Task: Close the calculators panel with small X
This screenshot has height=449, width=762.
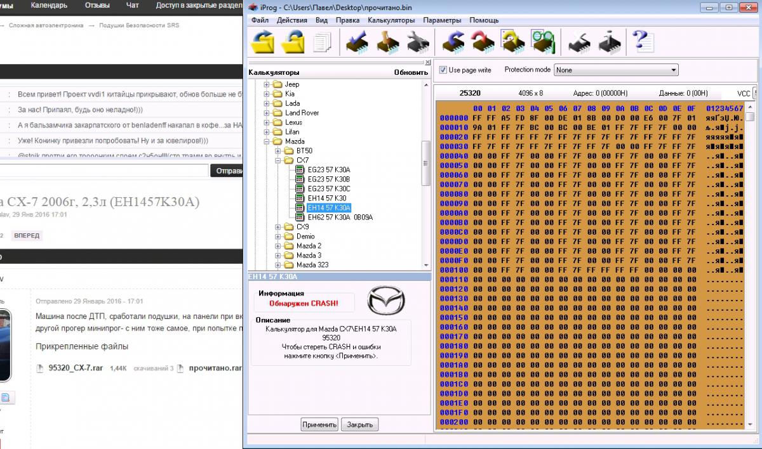Action: point(428,62)
